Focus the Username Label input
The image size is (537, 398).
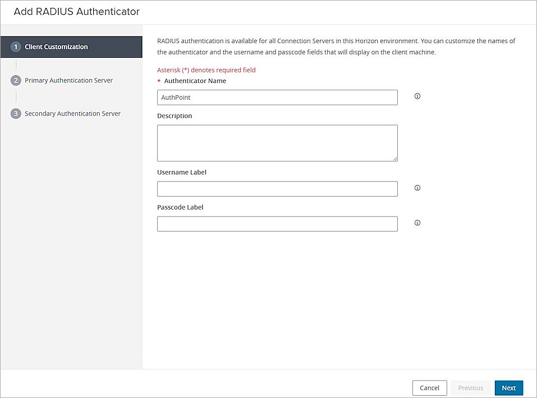pos(277,188)
